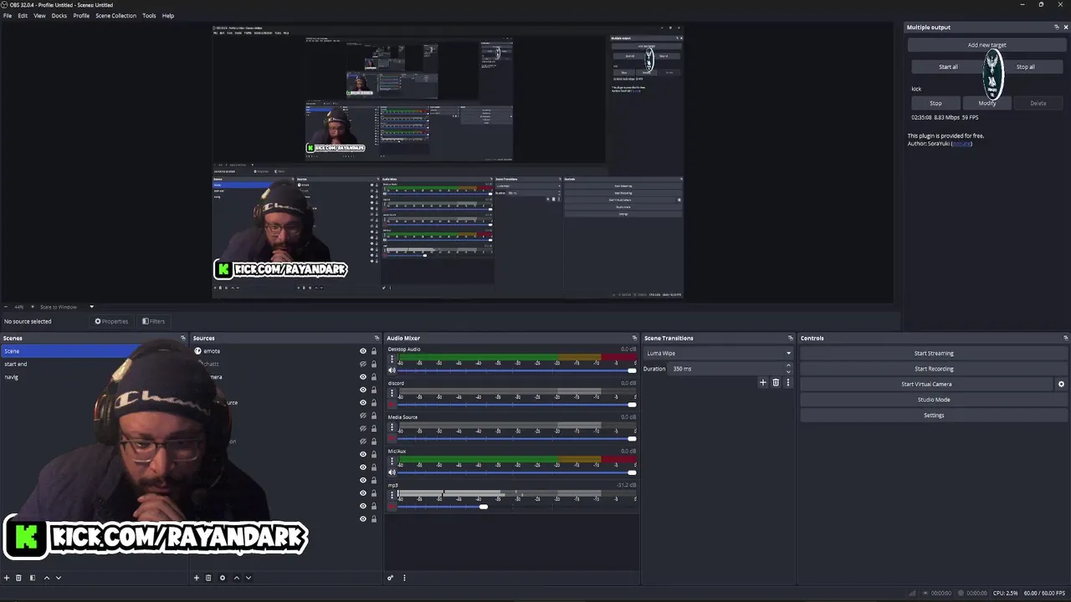Mute Desktop Audio with its speaker icon
This screenshot has width=1071, height=602.
click(x=392, y=370)
